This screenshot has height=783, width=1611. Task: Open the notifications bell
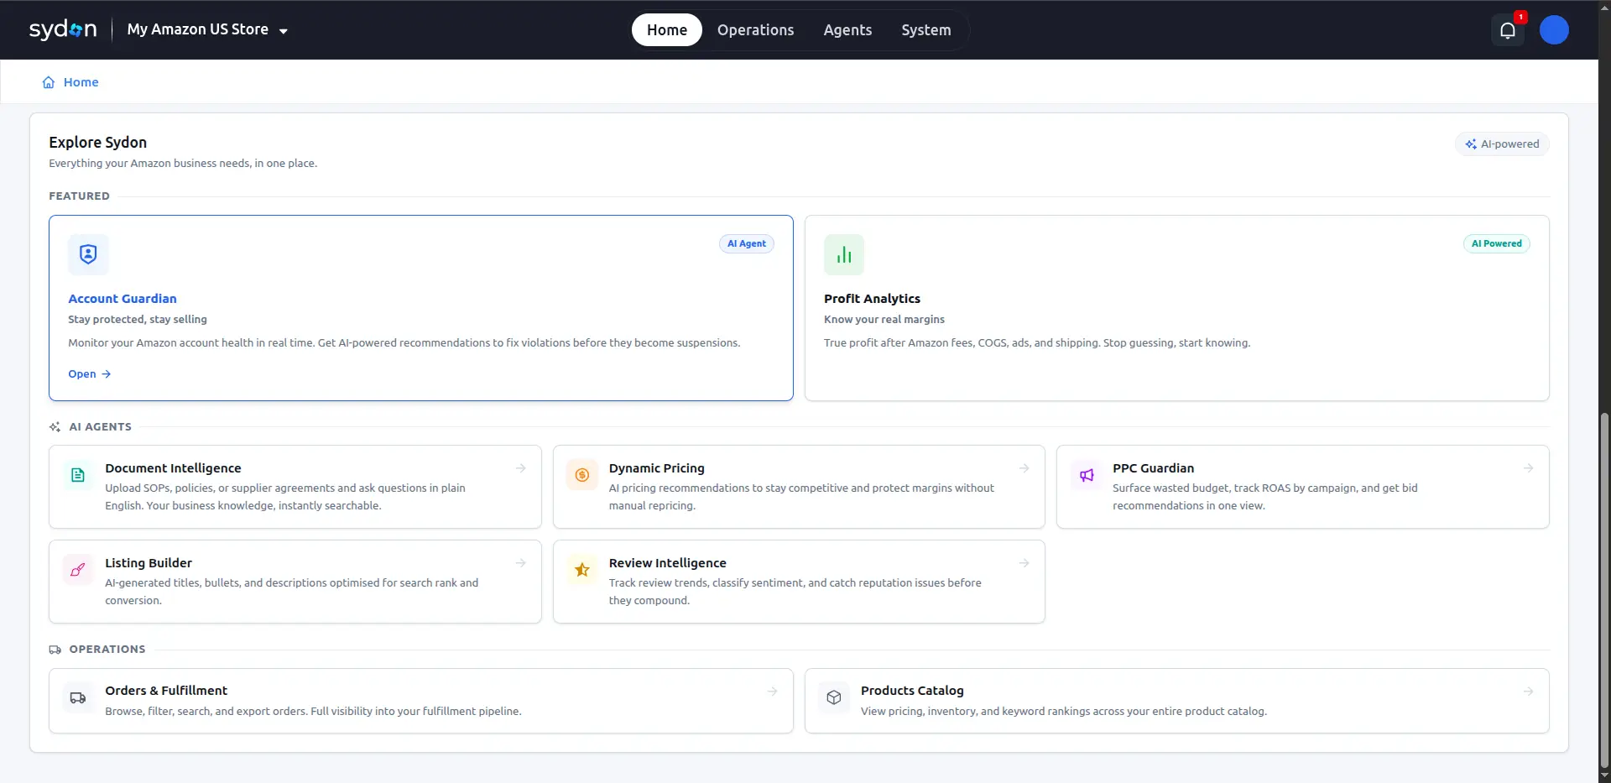(1508, 30)
